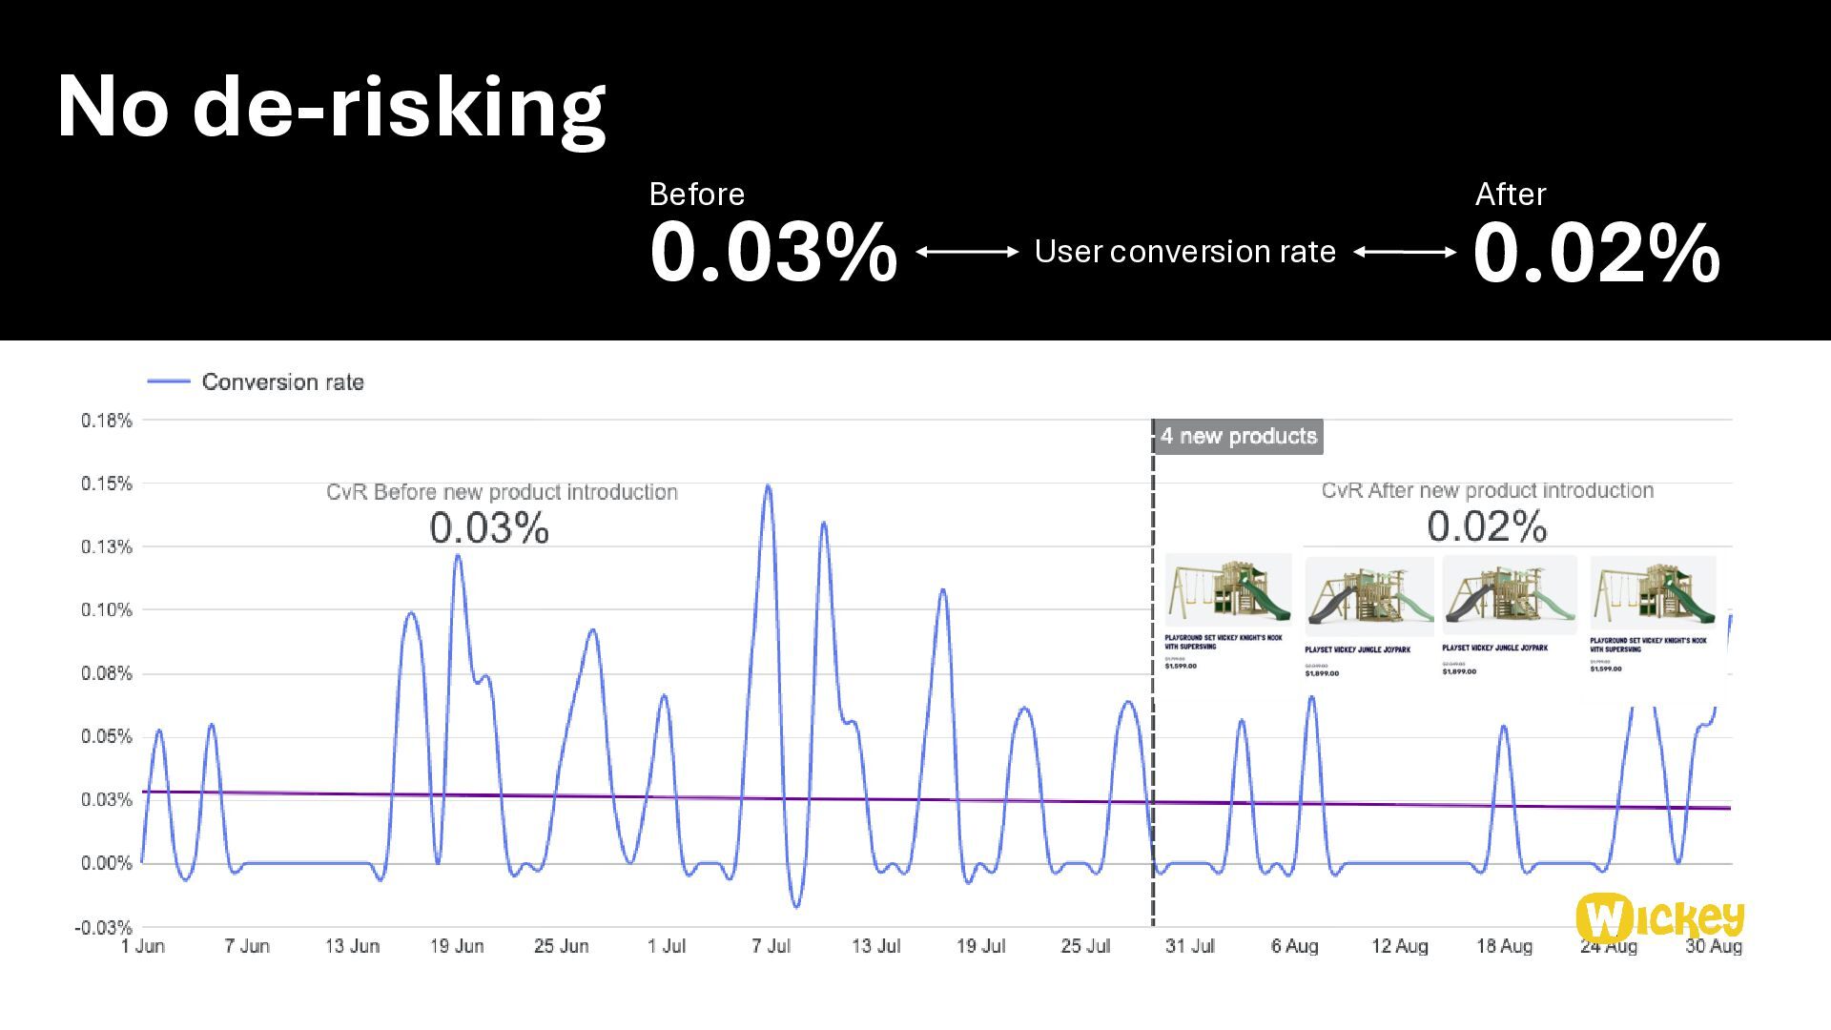The width and height of the screenshot is (1831, 1030).
Task: Click the 'Conversion rate' legend text
Action: 282,382
